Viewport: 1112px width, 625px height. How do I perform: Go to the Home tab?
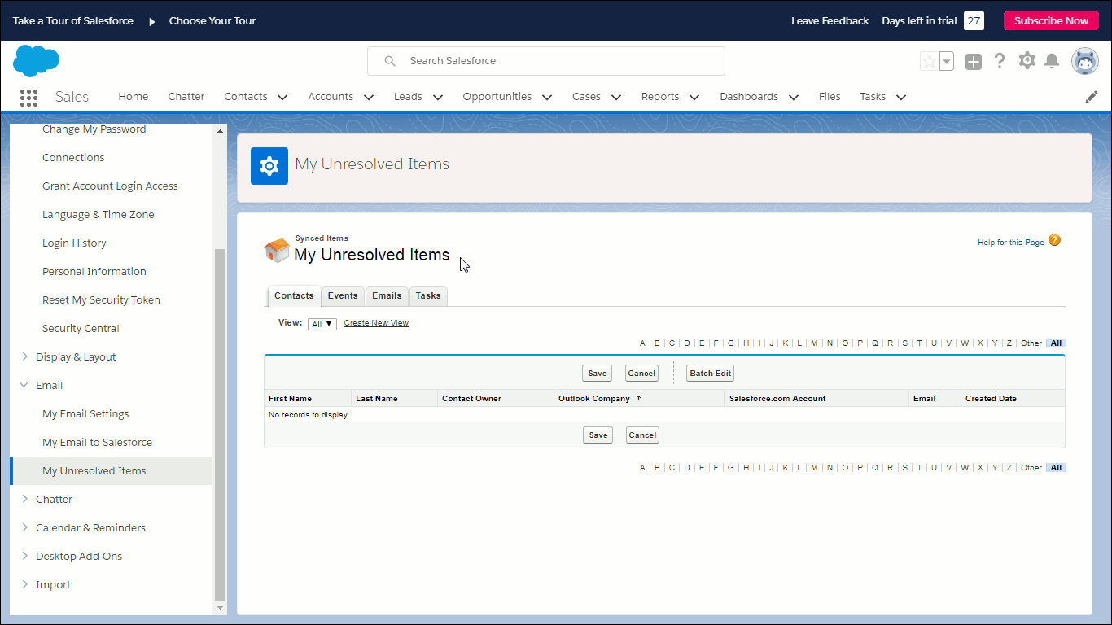pyautogui.click(x=134, y=96)
